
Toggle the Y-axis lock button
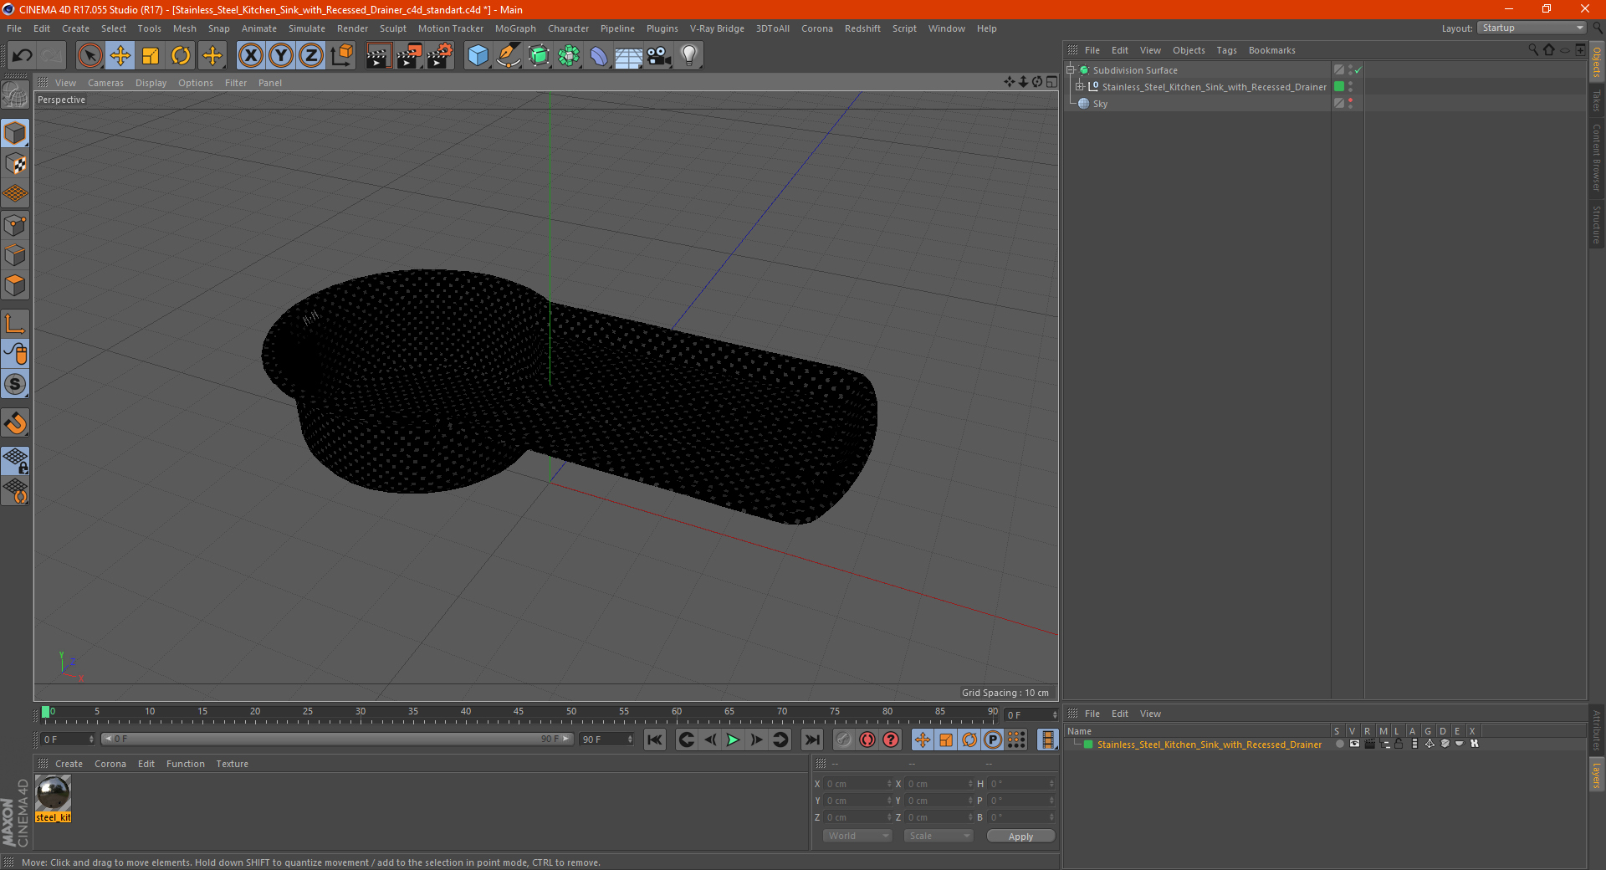[x=281, y=56]
